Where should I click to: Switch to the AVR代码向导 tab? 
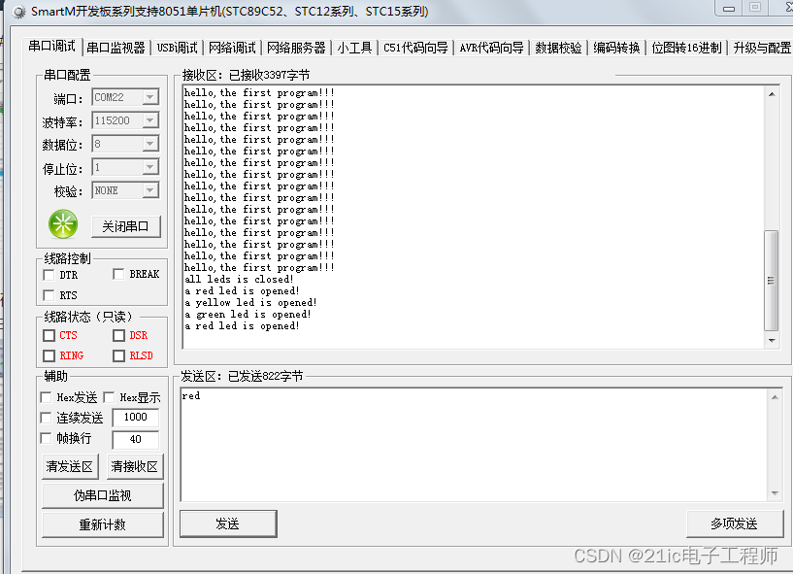(491, 49)
